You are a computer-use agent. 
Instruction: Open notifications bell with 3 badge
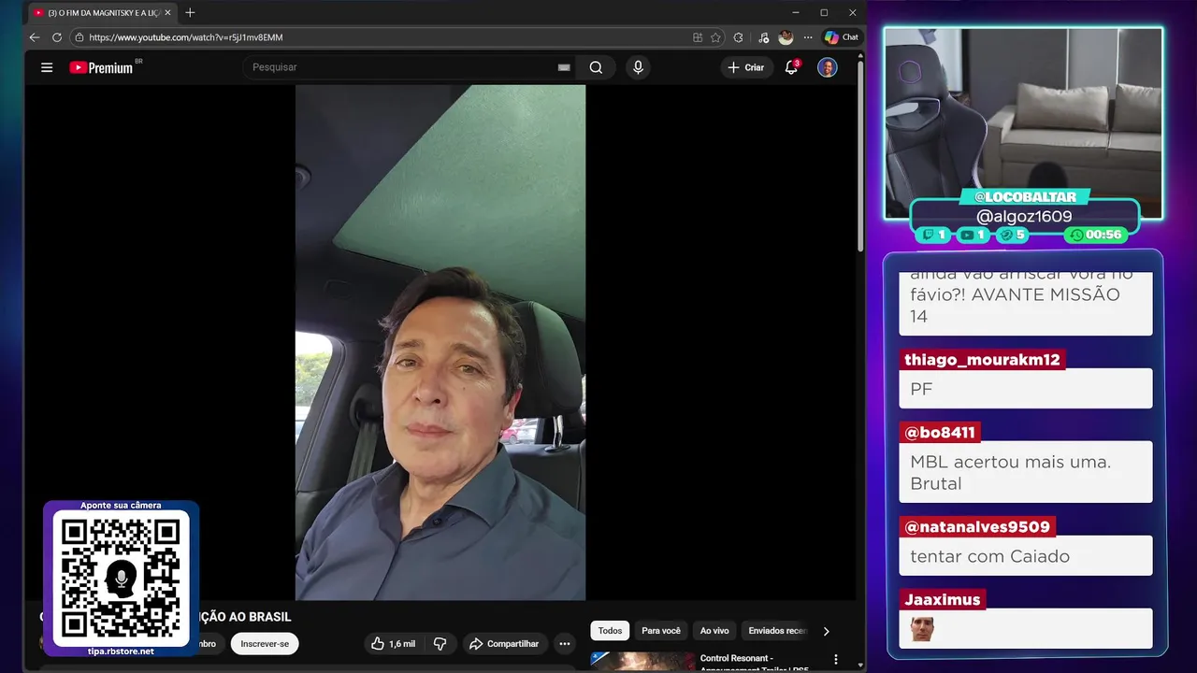[791, 67]
